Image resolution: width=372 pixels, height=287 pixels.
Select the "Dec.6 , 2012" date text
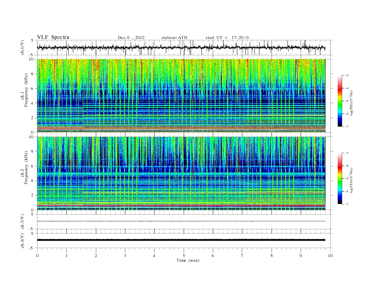131,38
